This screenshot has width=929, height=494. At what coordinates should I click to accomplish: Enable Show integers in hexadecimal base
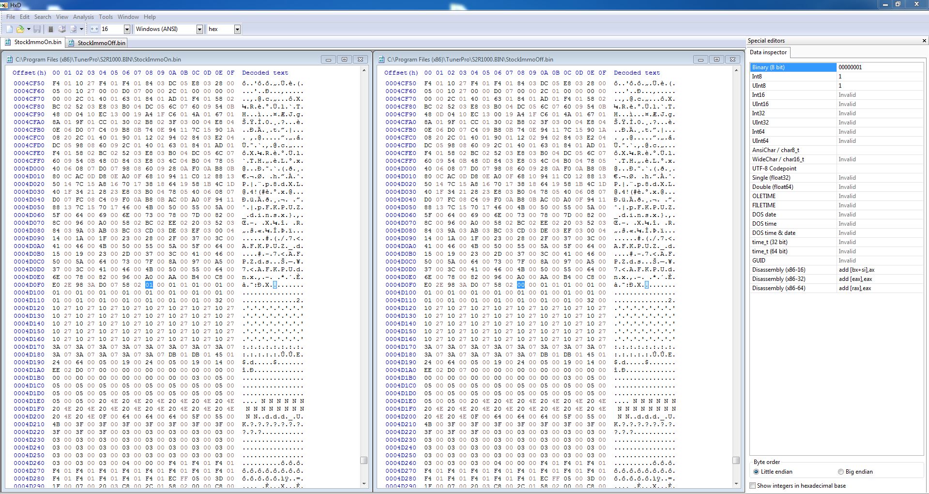798,485
